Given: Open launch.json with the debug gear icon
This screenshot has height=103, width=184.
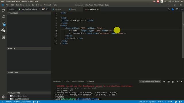Looking at the screenshot, I should pos(43,9).
